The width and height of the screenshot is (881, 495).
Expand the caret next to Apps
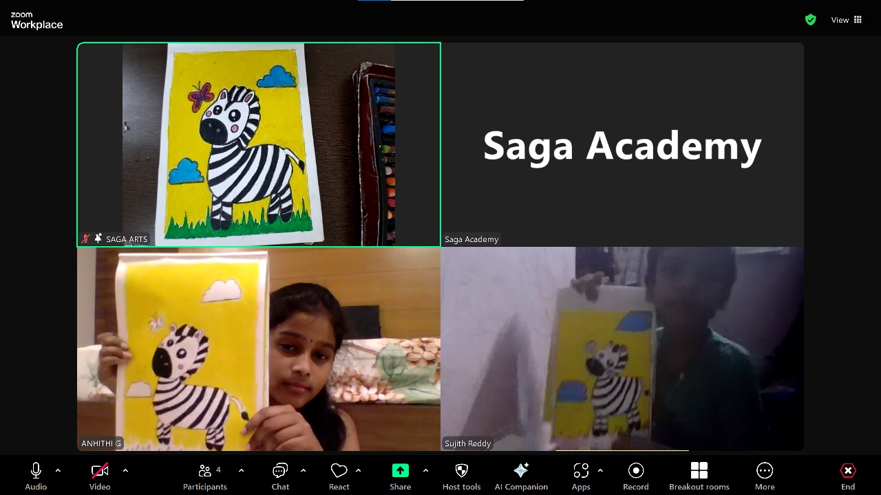pyautogui.click(x=600, y=470)
